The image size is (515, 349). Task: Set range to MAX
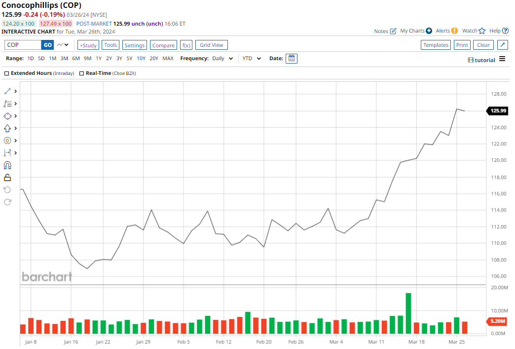pyautogui.click(x=168, y=58)
